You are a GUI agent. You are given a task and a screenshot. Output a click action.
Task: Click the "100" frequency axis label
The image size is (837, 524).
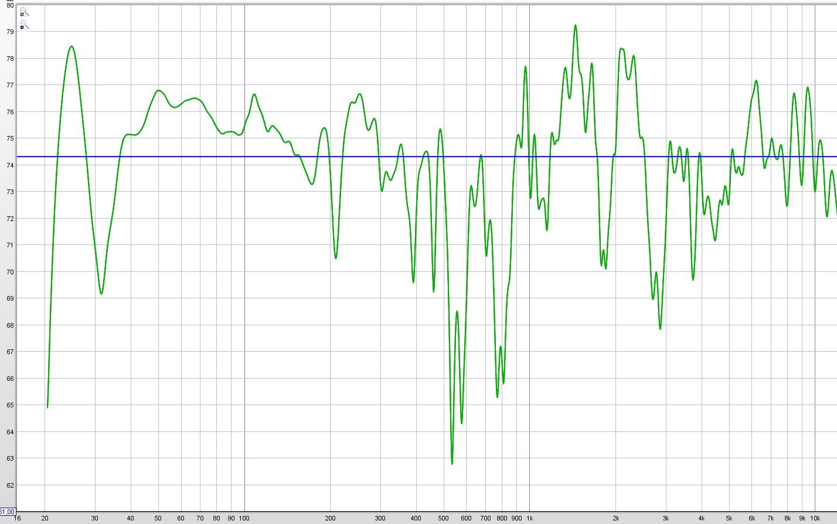coord(244,518)
